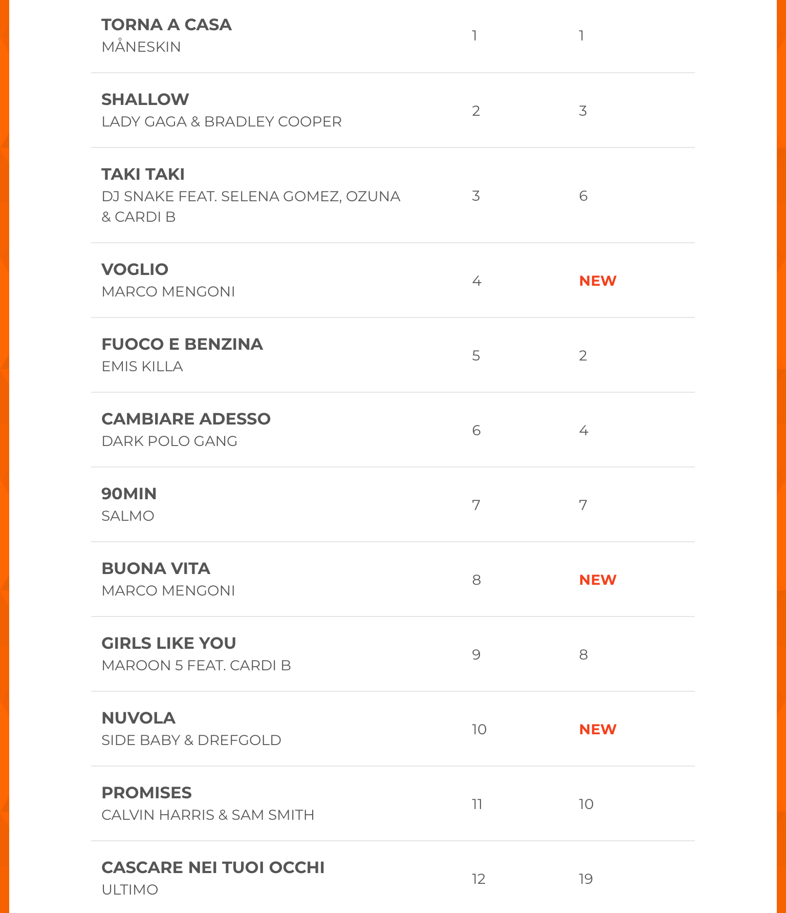The width and height of the screenshot is (786, 913).
Task: Select the Shallow song title
Action: click(x=145, y=99)
